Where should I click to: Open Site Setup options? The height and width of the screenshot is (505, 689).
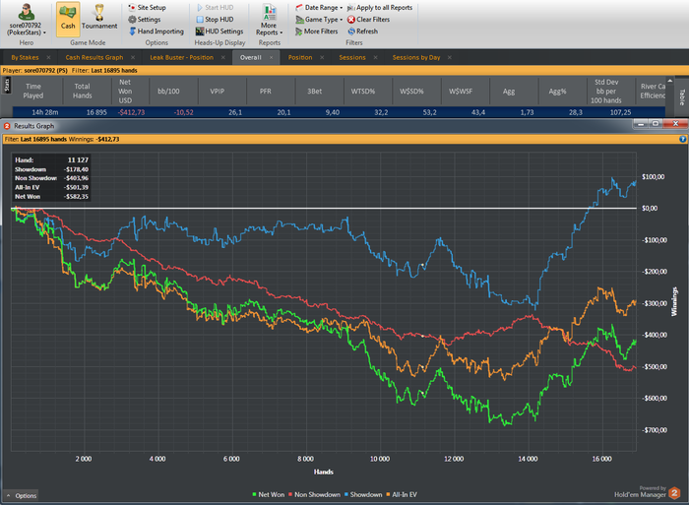tap(148, 8)
